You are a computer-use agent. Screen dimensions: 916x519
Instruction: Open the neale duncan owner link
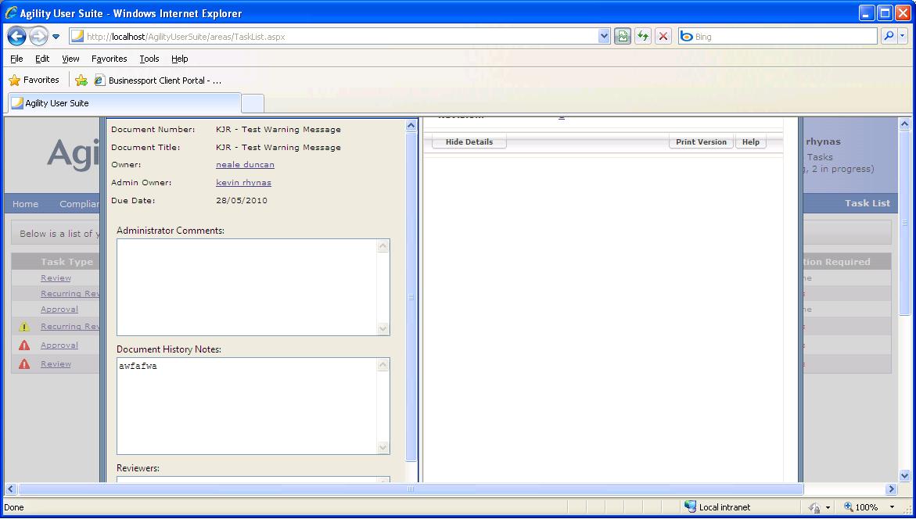245,165
